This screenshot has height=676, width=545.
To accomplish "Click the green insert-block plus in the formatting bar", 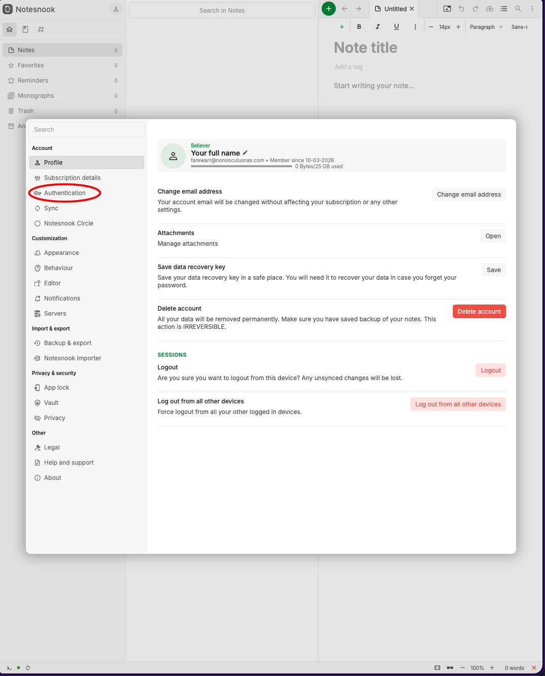I will (342, 27).
